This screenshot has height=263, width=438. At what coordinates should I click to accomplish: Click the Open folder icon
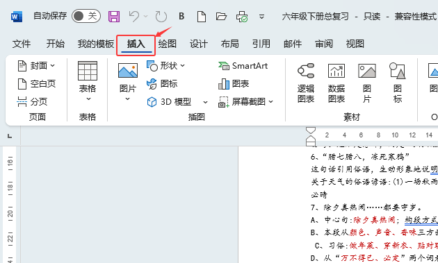pyautogui.click(x=221, y=17)
